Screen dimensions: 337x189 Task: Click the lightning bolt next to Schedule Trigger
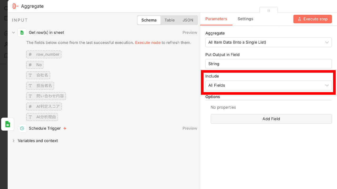coord(65,128)
